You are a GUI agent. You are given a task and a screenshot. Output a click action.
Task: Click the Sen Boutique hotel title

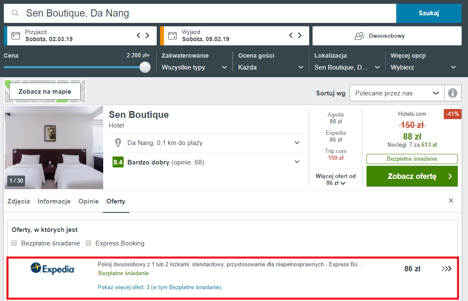tap(139, 115)
